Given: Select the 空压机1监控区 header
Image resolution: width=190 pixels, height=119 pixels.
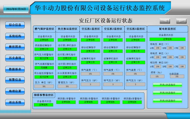Looking at the screenshot, I should point(91,29).
